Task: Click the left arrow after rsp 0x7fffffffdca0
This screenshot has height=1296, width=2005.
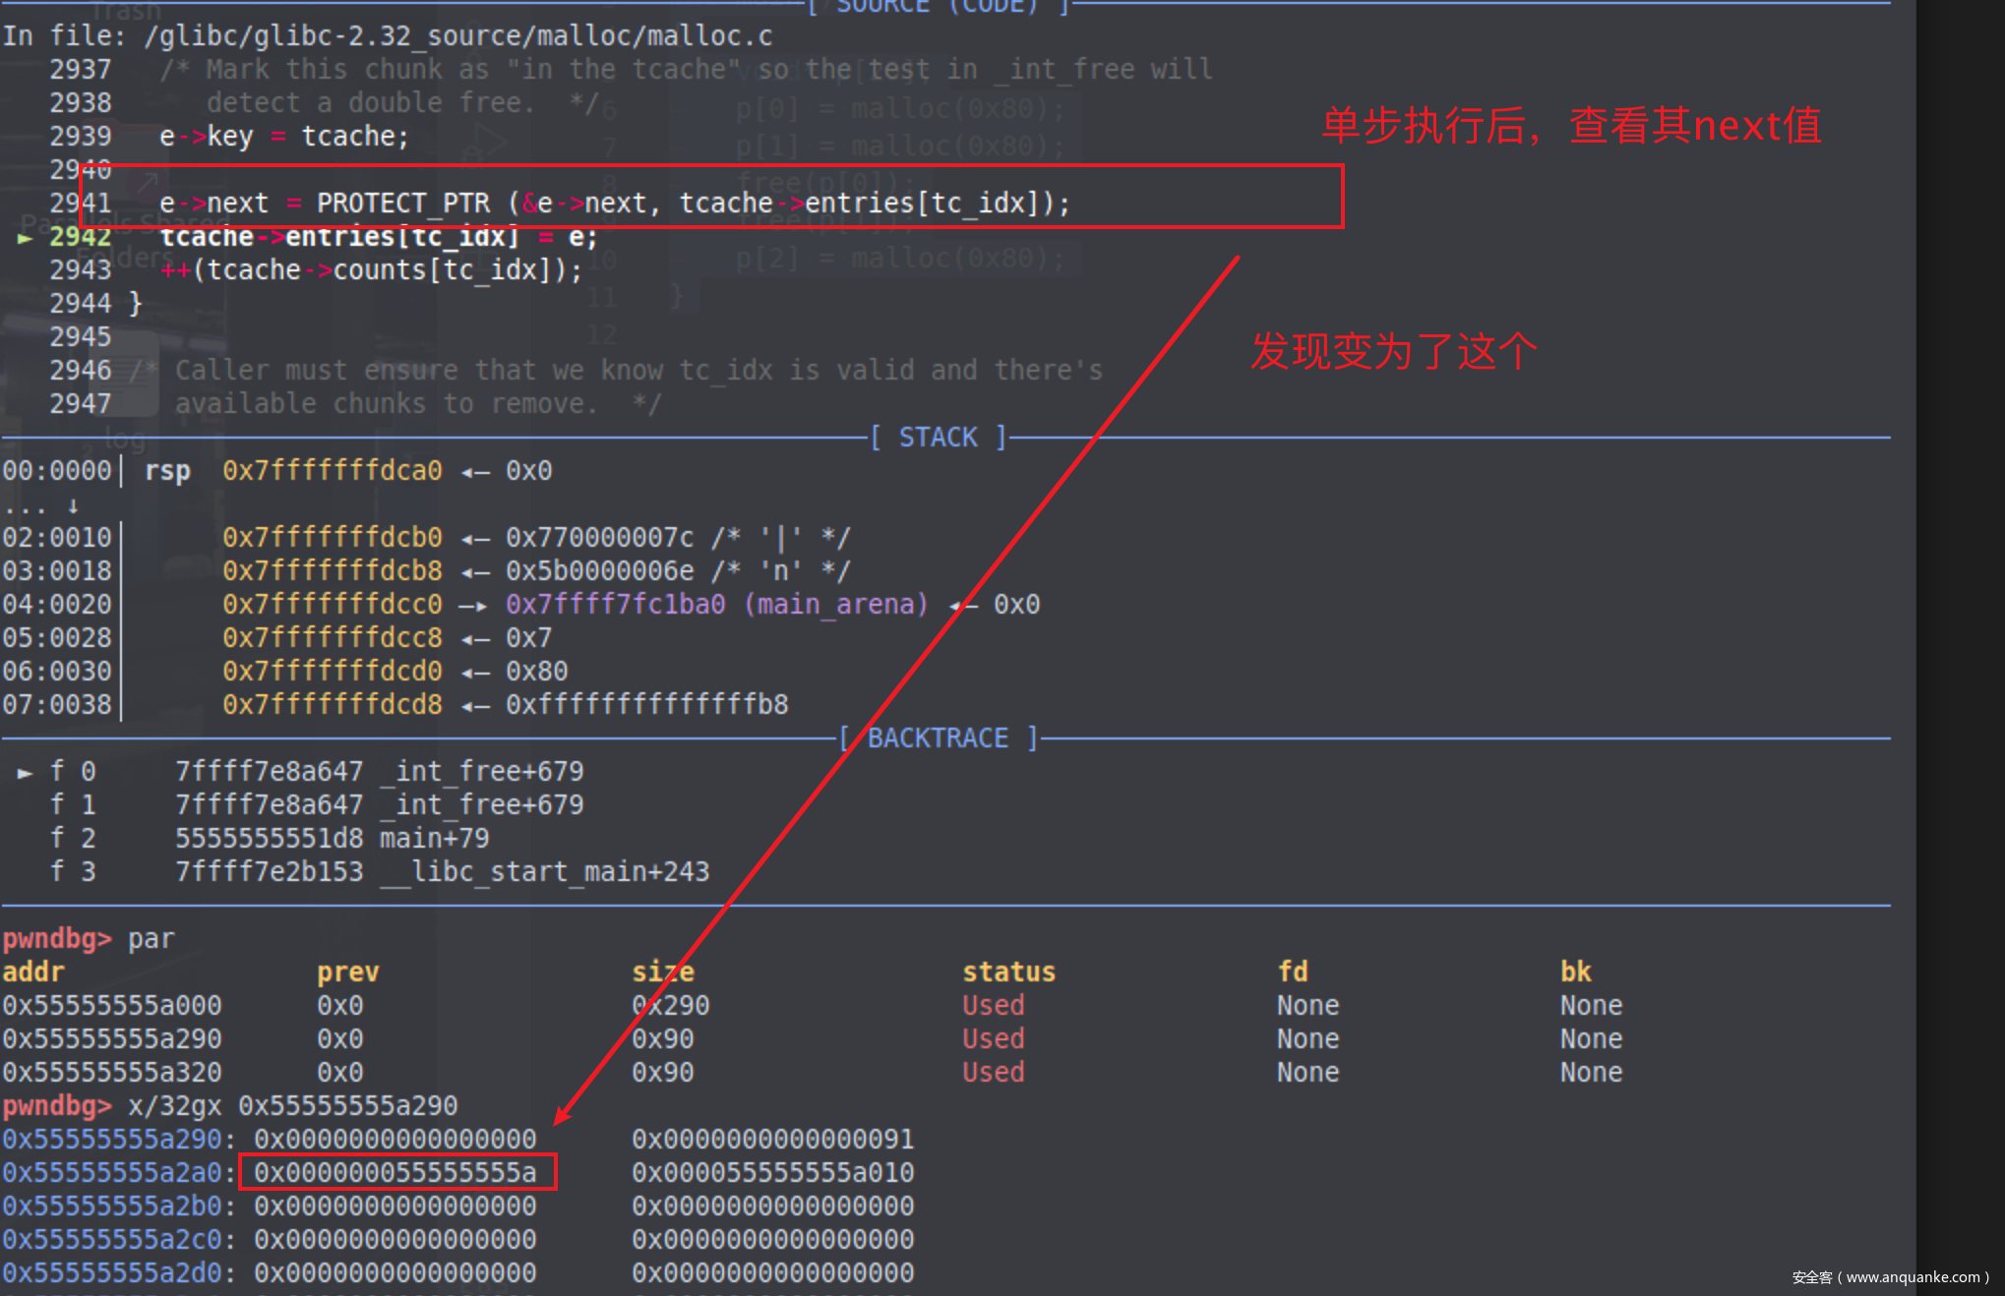Action: click(475, 472)
